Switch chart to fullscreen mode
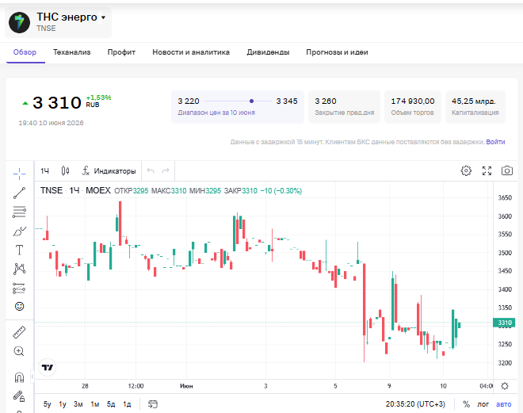This screenshot has width=523, height=413. point(487,170)
